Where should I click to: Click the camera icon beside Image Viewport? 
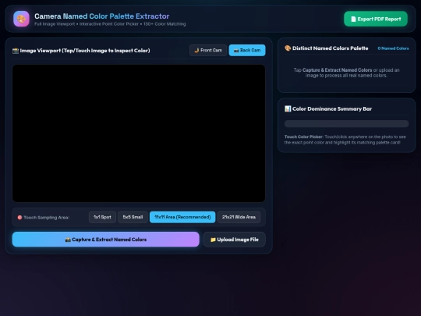(16, 51)
